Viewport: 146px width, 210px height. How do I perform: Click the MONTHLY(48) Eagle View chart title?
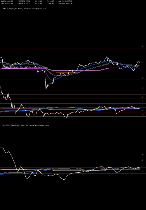25,125
